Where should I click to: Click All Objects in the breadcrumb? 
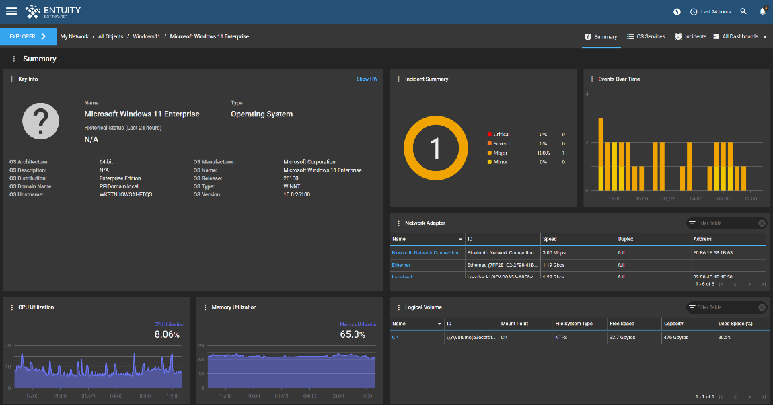point(110,36)
